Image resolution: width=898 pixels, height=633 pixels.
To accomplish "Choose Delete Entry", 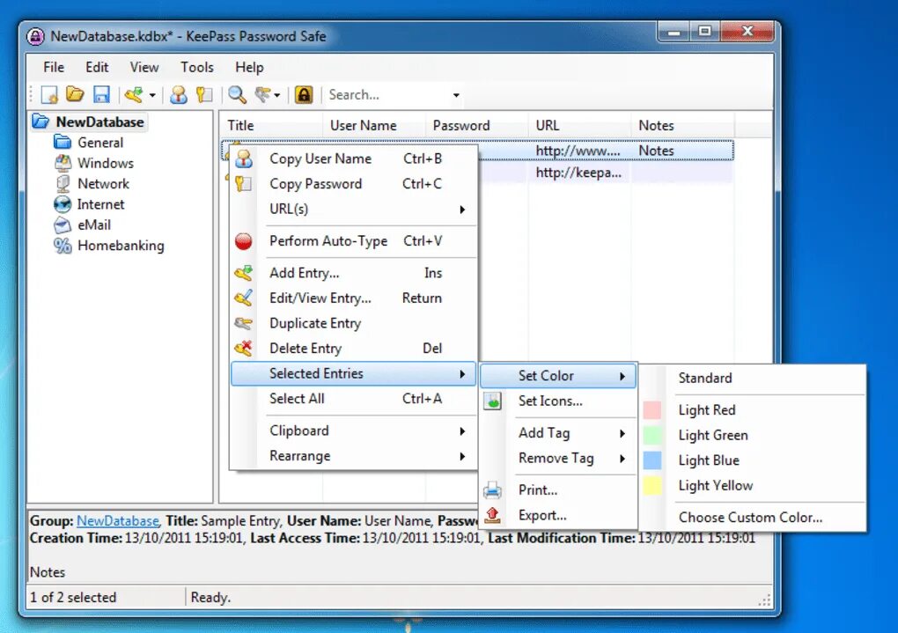I will coord(353,349).
